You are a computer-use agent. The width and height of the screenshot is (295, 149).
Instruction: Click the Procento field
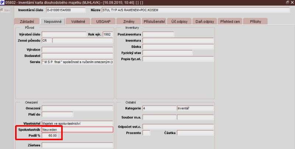(146, 133)
